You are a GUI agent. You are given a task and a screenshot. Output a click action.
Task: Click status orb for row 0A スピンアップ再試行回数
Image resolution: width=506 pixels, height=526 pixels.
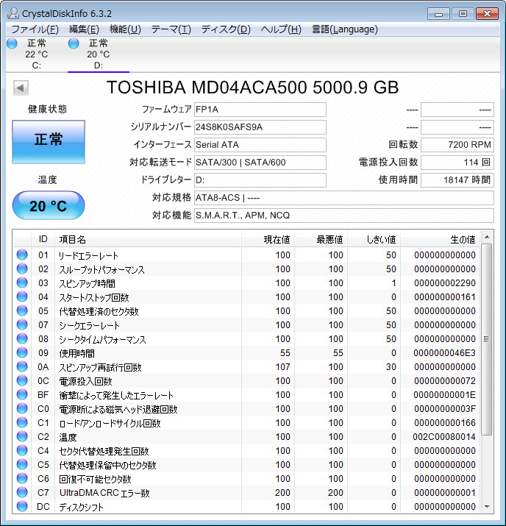click(22, 366)
